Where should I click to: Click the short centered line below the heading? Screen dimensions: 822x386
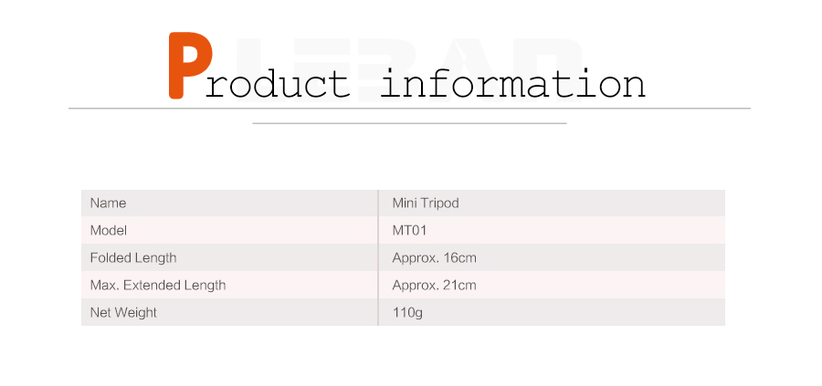click(x=409, y=122)
